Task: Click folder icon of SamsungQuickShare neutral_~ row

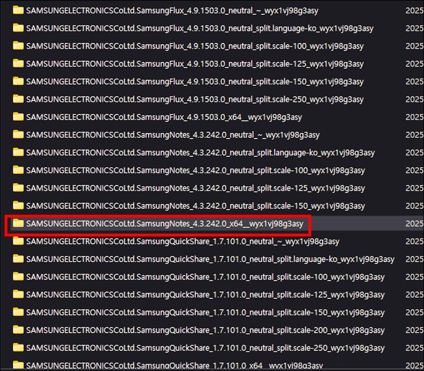Action: point(18,241)
